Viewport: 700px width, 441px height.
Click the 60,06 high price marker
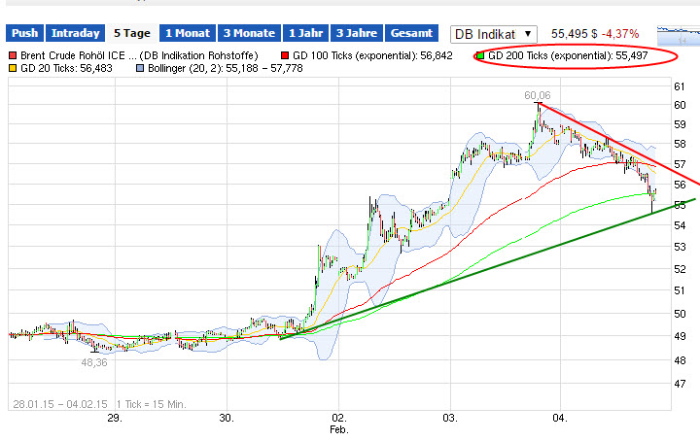point(538,95)
